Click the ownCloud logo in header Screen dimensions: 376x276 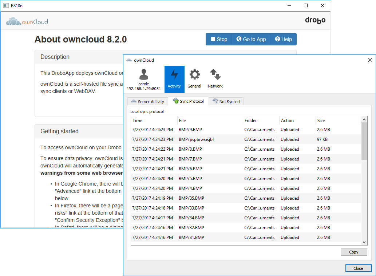click(27, 22)
